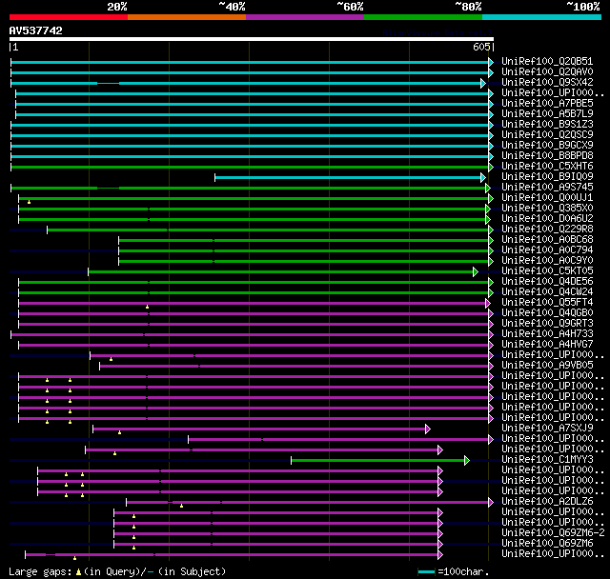Open hit UniRef100_A5B7L9
This screenshot has height=579, width=610.
tap(547, 114)
